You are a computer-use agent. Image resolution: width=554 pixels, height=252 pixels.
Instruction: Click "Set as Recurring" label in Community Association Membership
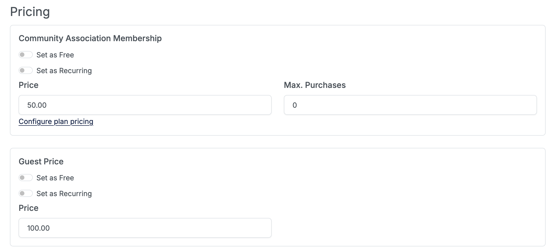tap(64, 71)
